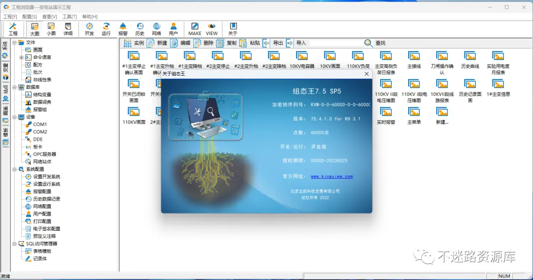This screenshot has width=533, height=280.
Task: Open the 网络 network toolbar icon
Action: [x=156, y=29]
